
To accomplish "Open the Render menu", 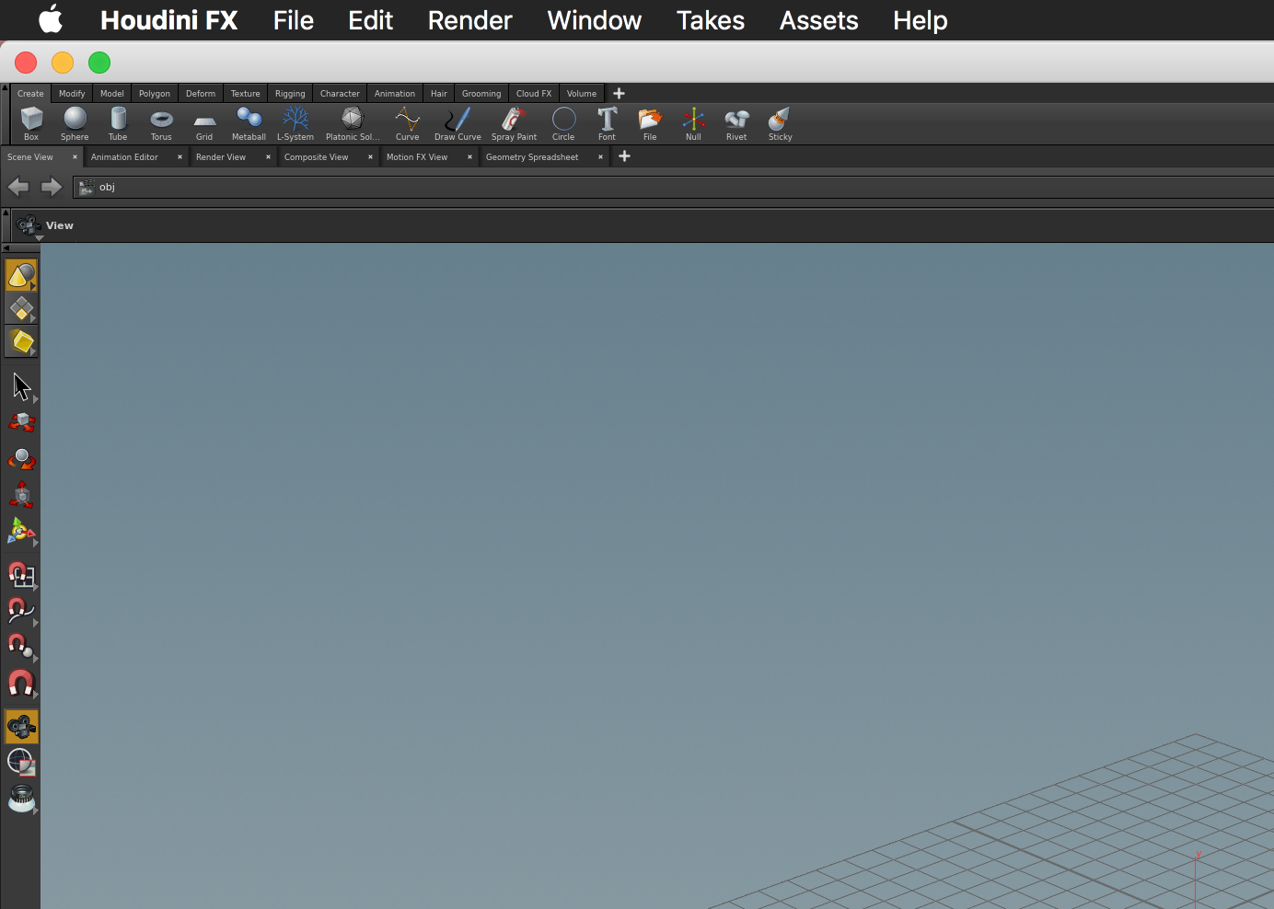I will coord(469,20).
